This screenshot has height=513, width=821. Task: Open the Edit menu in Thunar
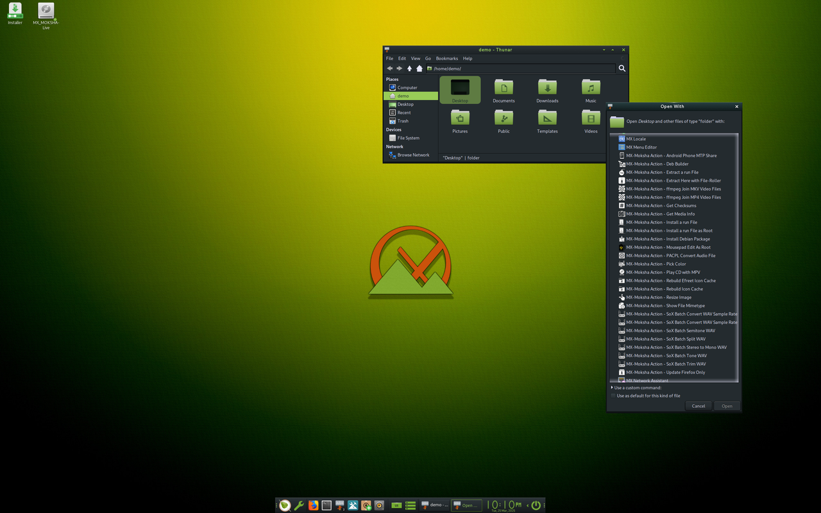[x=402, y=58]
